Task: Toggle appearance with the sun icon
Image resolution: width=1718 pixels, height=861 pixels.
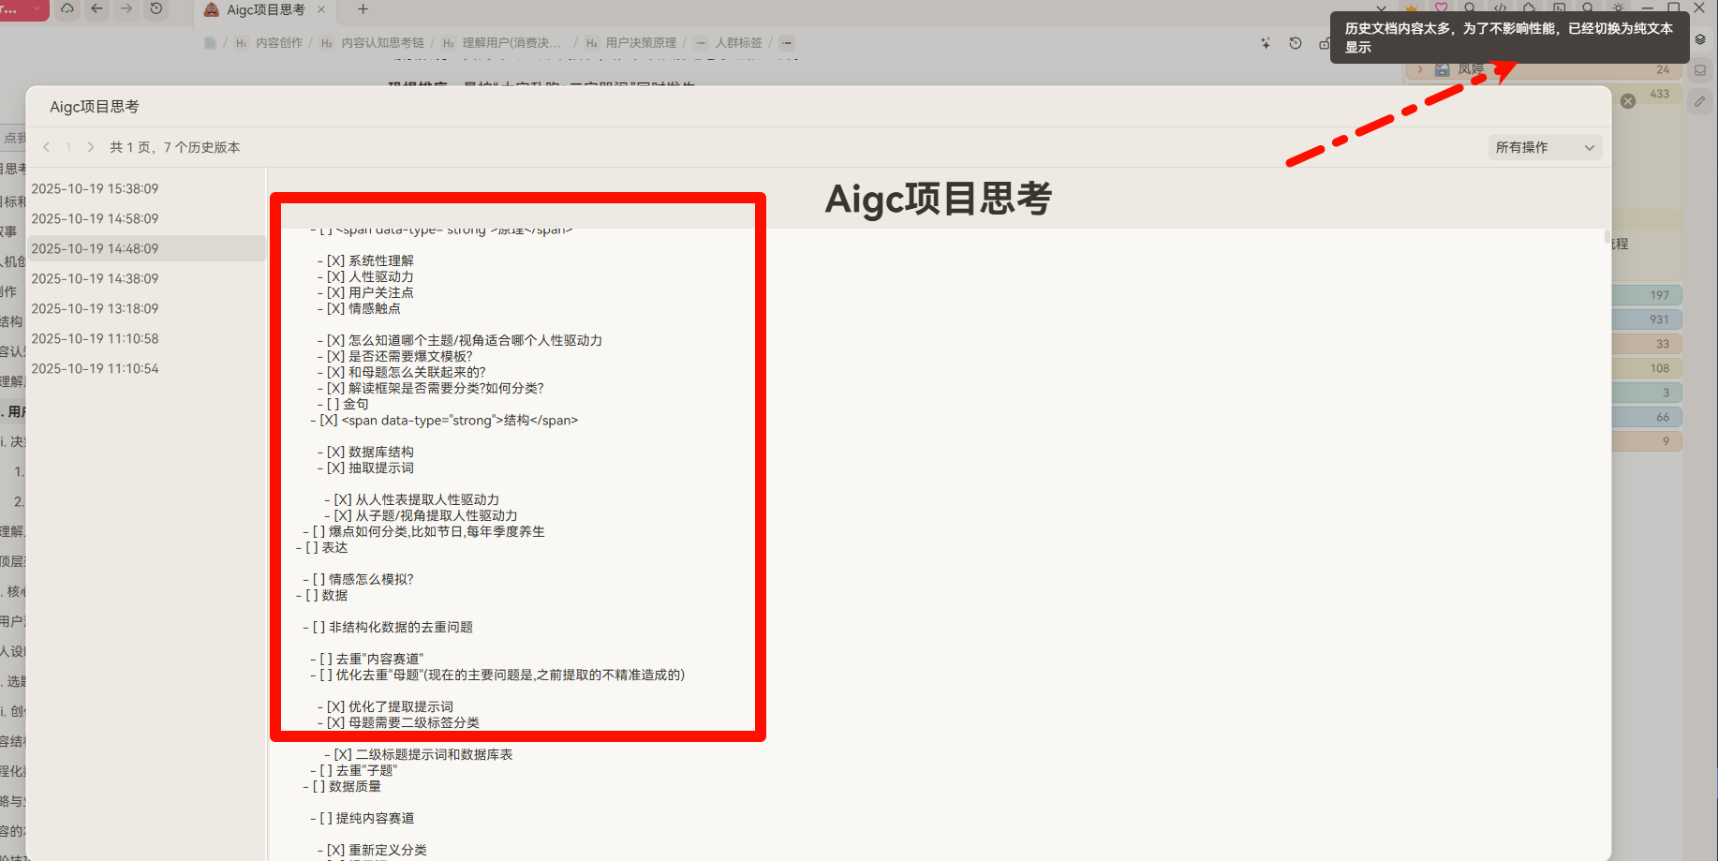Action: point(1618,7)
